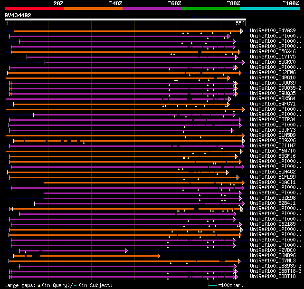
Task: Select the UniRef100_Q2IIH7 label
Action: click(x=273, y=146)
